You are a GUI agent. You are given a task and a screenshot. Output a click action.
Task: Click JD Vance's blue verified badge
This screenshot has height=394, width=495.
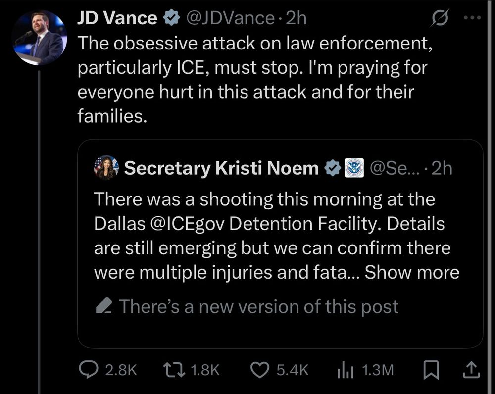(172, 17)
